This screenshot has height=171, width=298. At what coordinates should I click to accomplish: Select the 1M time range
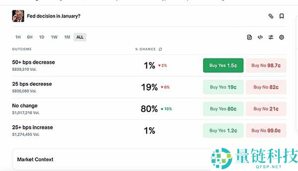click(x=67, y=37)
